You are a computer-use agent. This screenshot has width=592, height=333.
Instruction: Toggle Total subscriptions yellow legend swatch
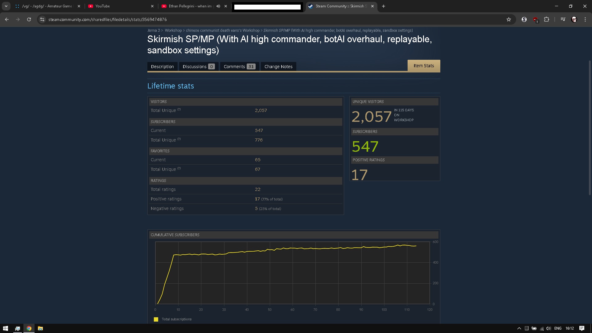tap(156, 319)
